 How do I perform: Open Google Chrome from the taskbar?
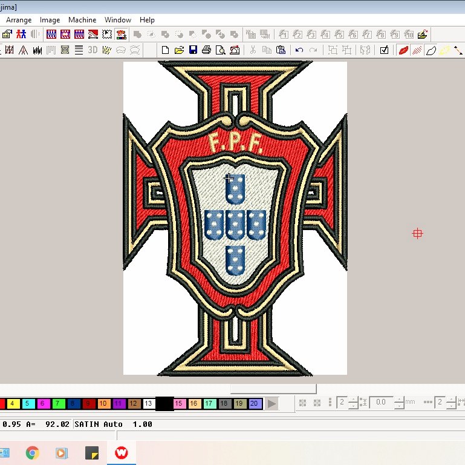[32, 453]
